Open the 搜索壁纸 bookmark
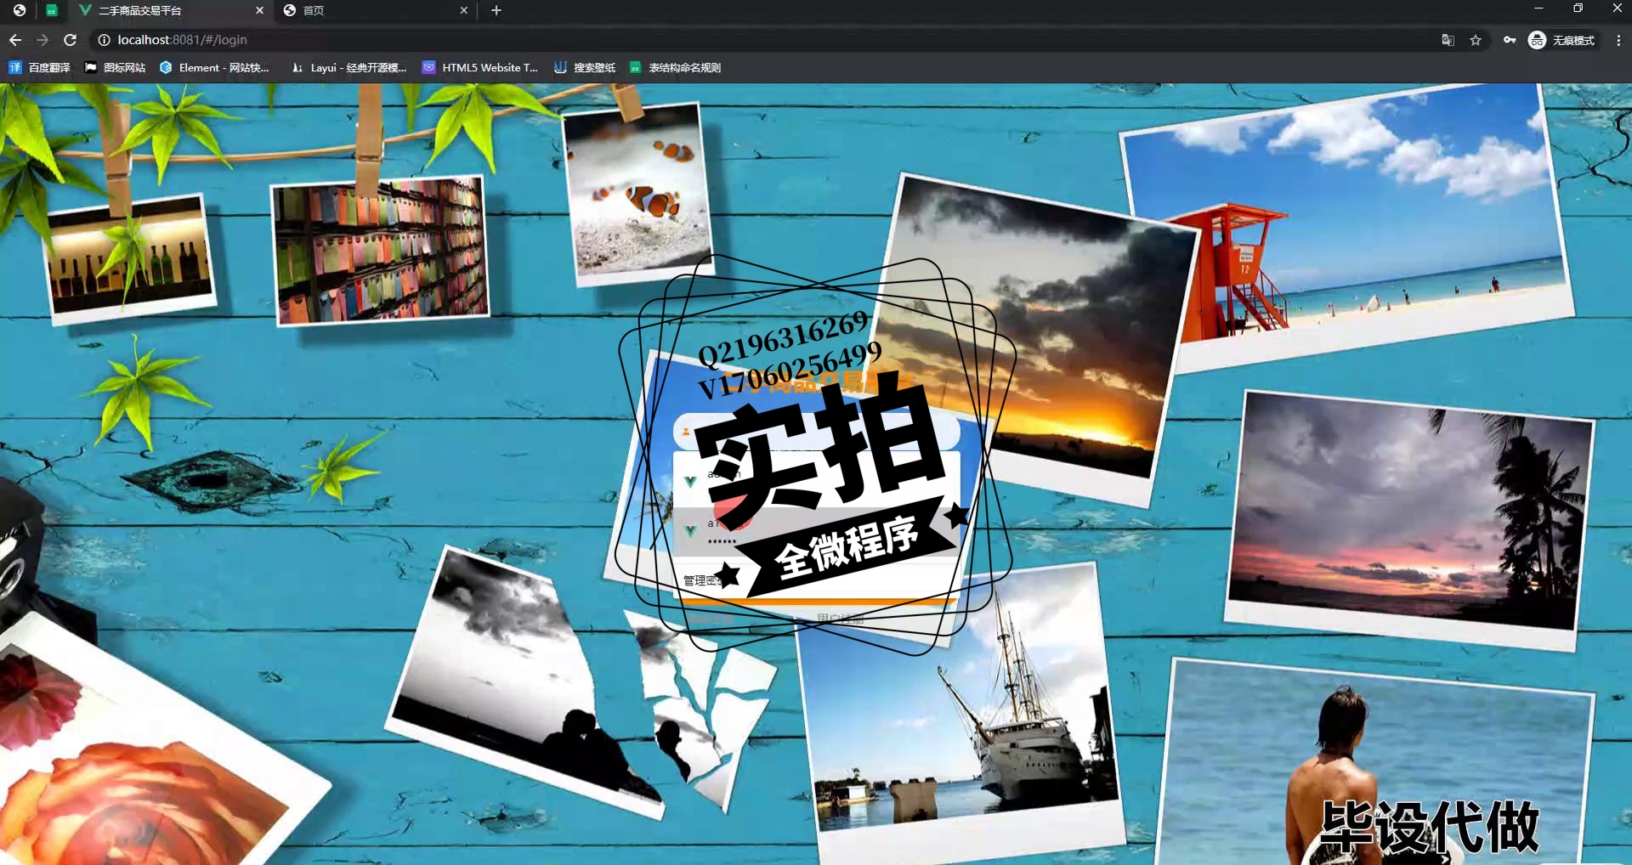The width and height of the screenshot is (1632, 865). pos(585,67)
